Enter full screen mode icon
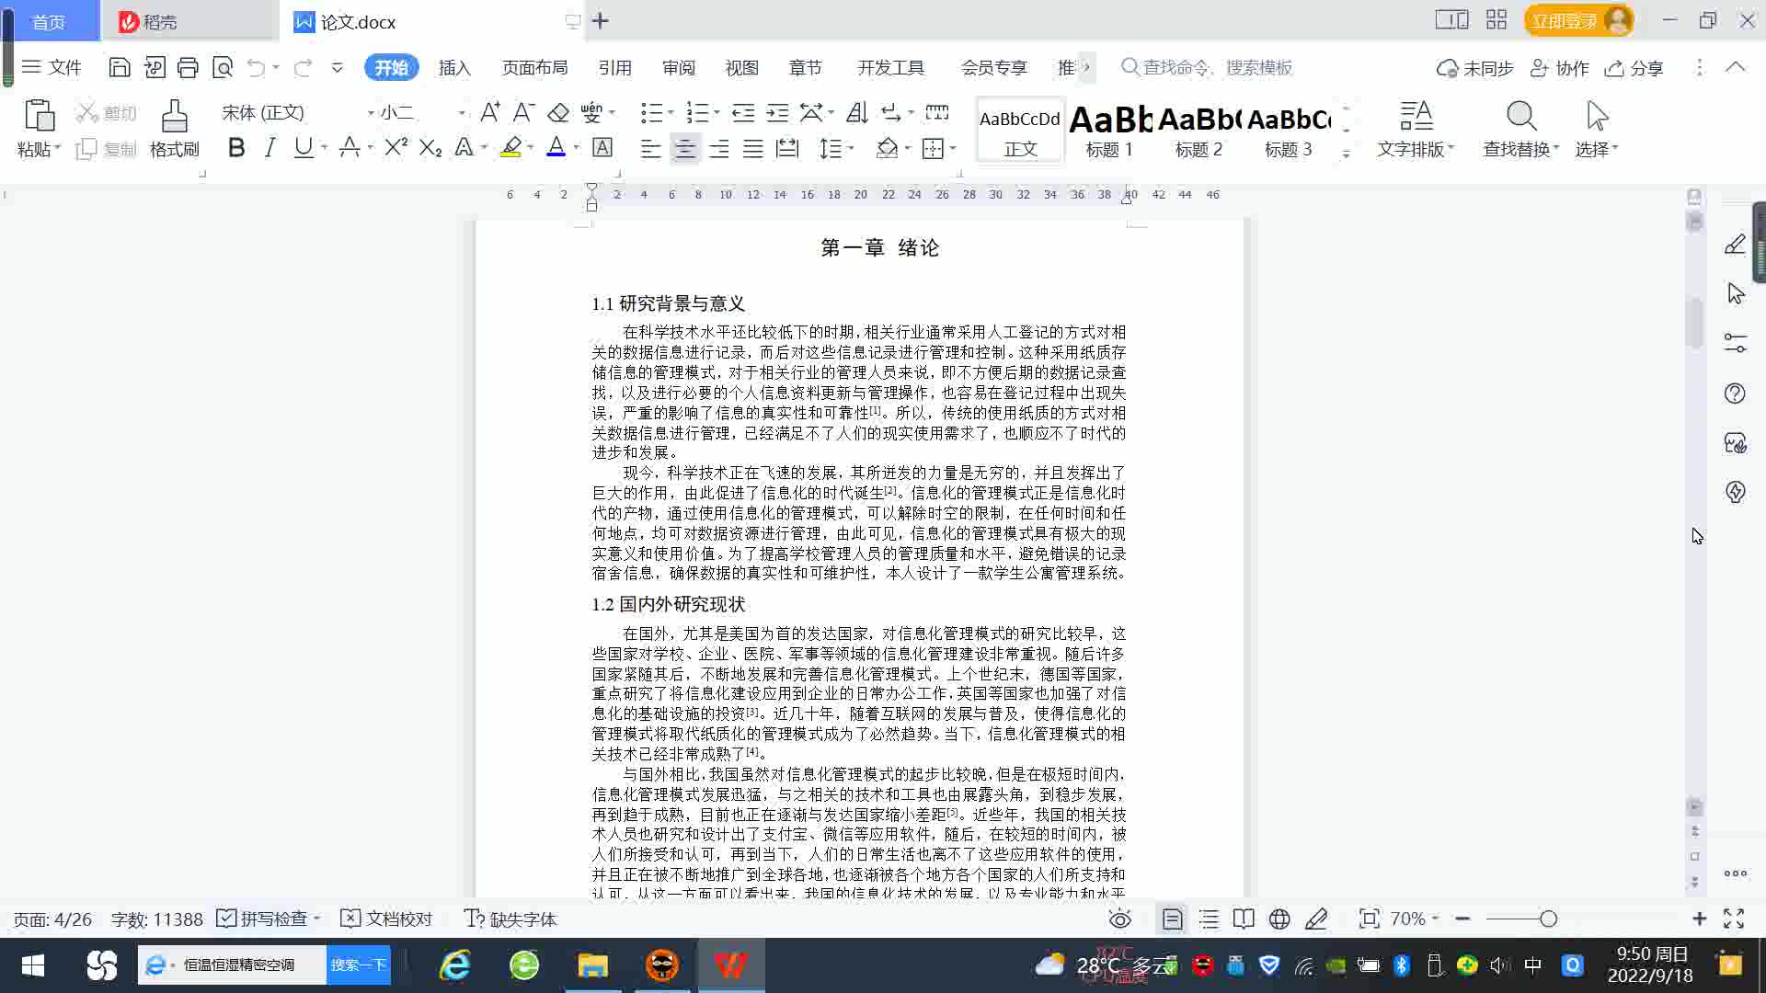This screenshot has height=993, width=1766. tap(1734, 919)
